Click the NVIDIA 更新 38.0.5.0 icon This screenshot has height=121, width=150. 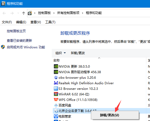[x=56, y=67]
